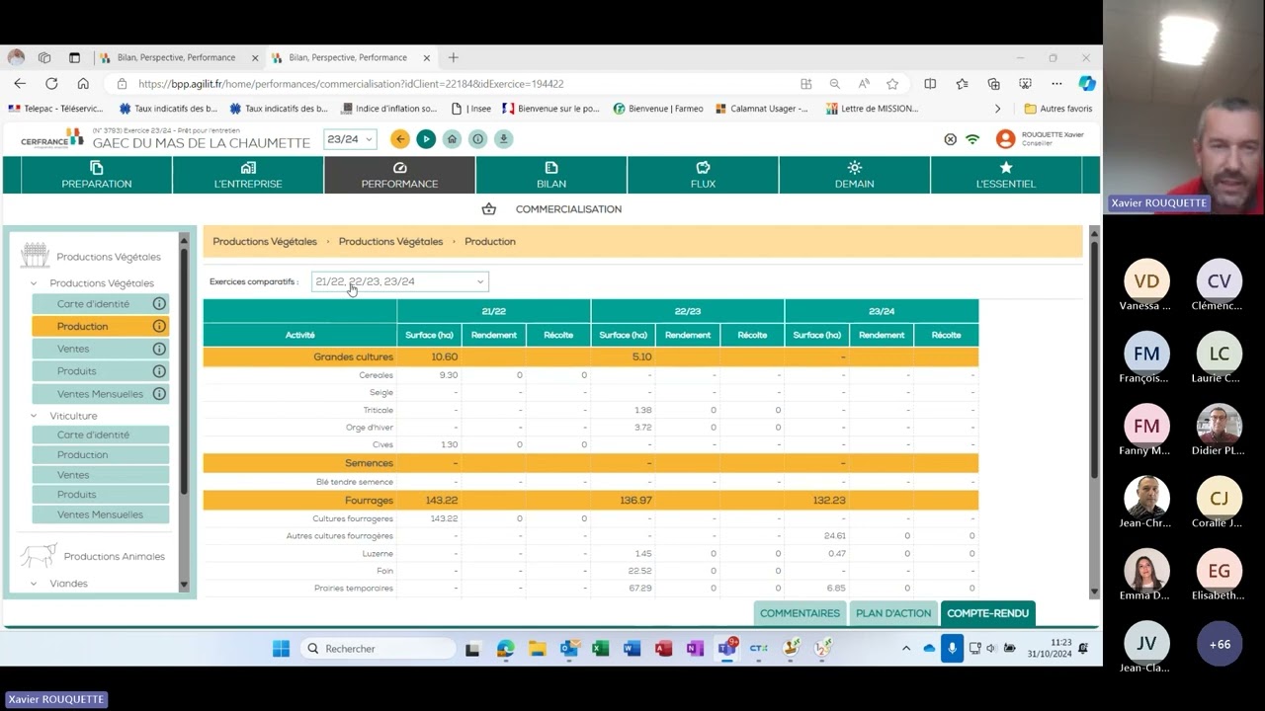Click the green wifi status icon
The height and width of the screenshot is (711, 1265).
pos(972,139)
